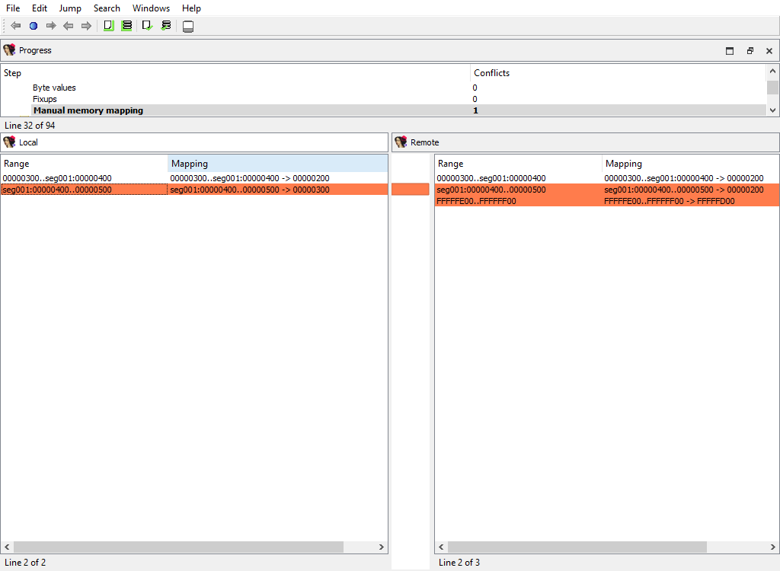Viewport: 780px width, 571px height.
Task: Click the single page icon with green checkmark
Action: point(147,26)
